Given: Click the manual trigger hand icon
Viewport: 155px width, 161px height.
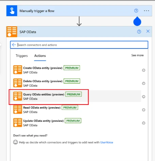Looking at the screenshot, I should [12, 11].
